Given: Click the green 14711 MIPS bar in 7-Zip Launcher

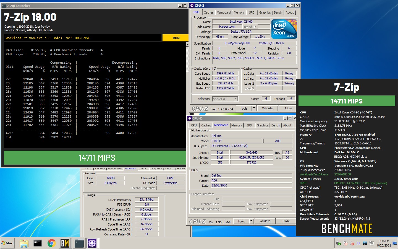Looking at the screenshot, I should pyautogui.click(x=95, y=158).
